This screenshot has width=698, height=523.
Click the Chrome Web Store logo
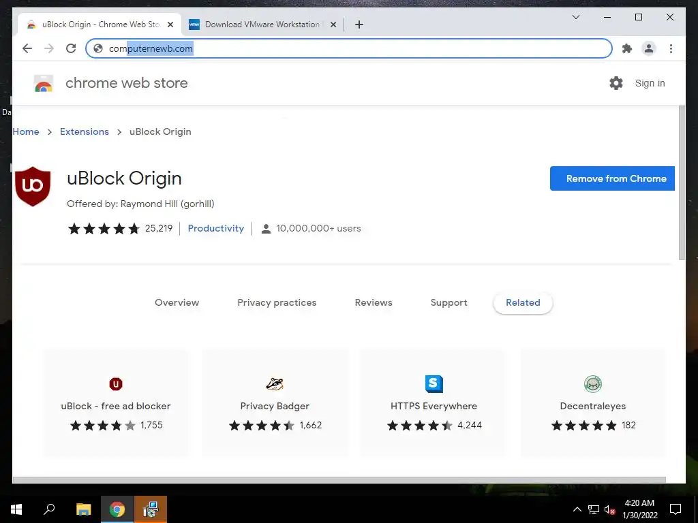click(x=44, y=83)
